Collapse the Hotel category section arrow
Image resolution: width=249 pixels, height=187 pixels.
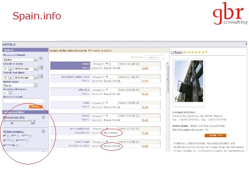(x=43, y=132)
